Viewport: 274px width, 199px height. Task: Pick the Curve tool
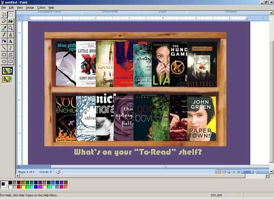coord(11,48)
